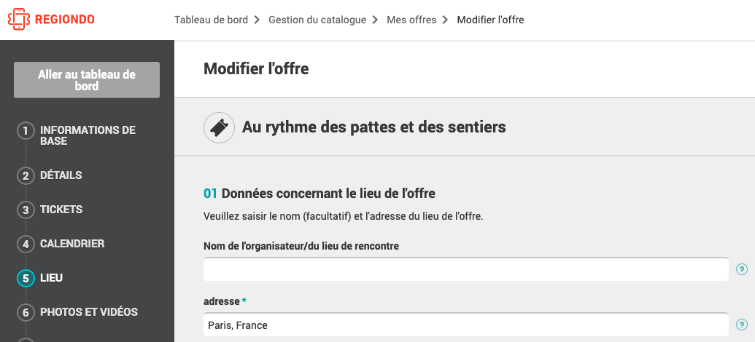Screen dimensions: 755x342
Task: Click the organizer name input field
Action: click(465, 269)
